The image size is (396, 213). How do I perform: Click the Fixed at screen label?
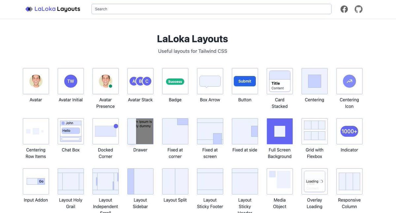(x=210, y=153)
